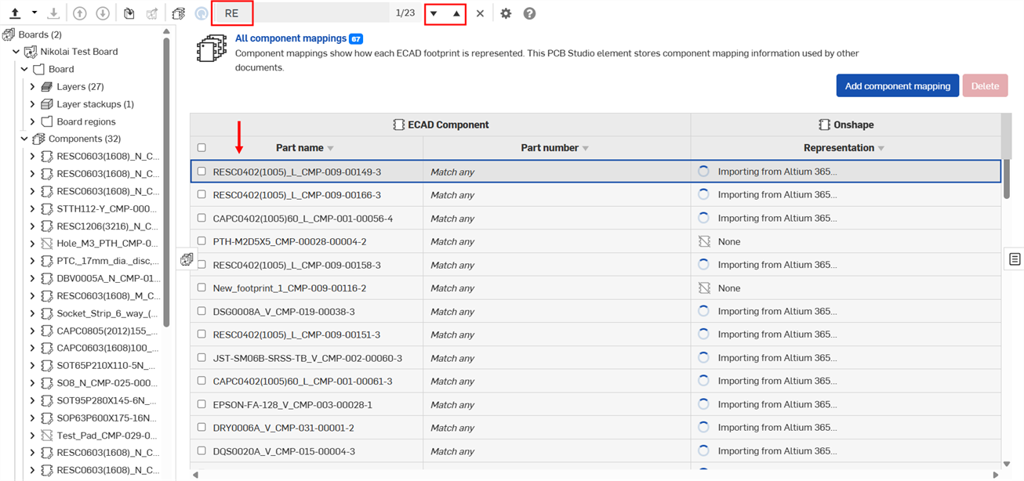Click the search field containing RE

coord(314,13)
